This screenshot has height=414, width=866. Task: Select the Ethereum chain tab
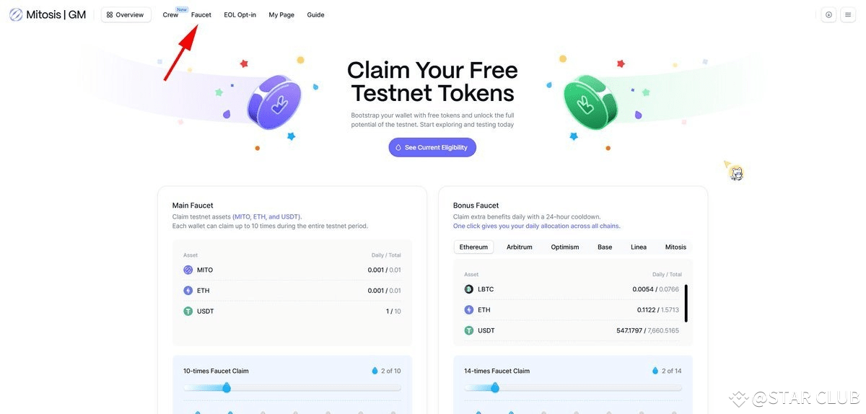tap(473, 247)
